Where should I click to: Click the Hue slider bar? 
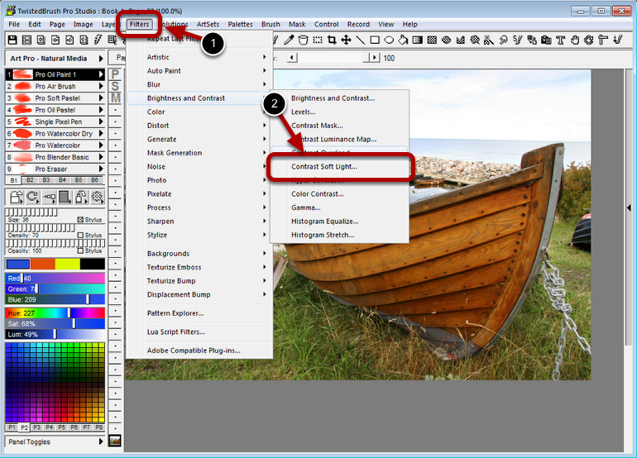coord(56,313)
